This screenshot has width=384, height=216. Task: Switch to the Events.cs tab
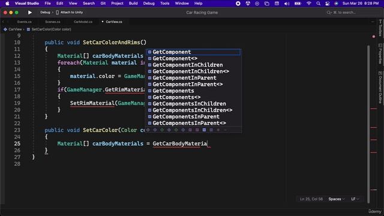24,22
